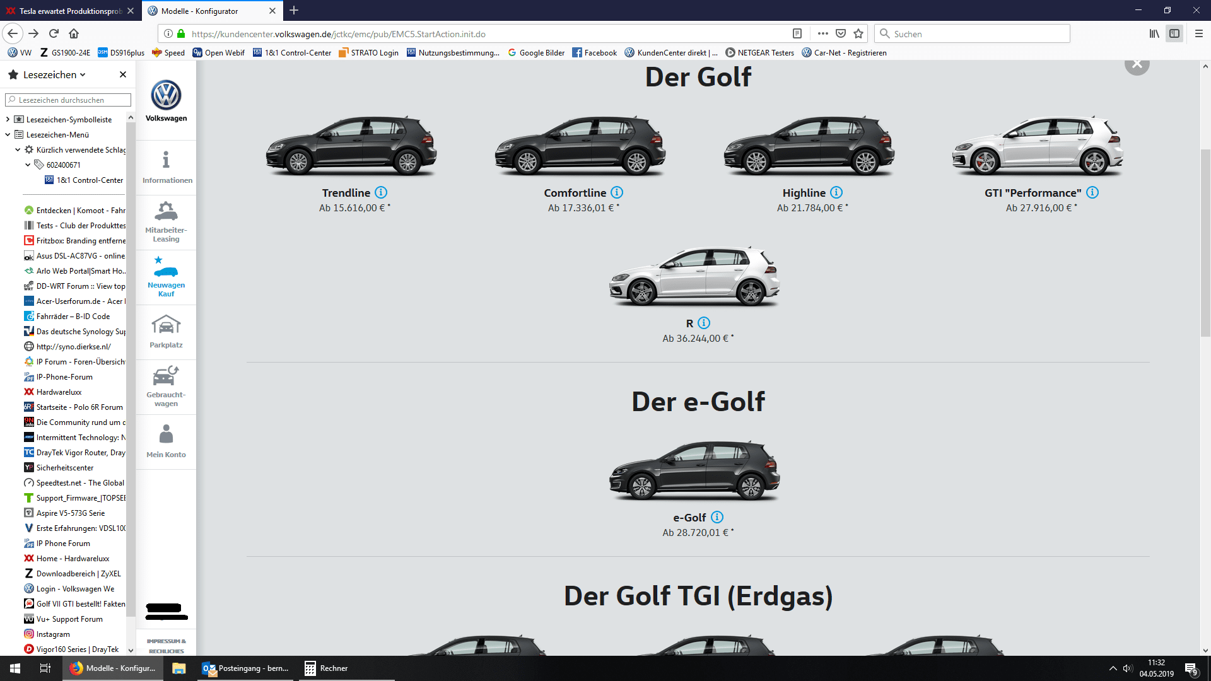
Task: Open Facebook bookmark in toolbar
Action: [x=594, y=52]
